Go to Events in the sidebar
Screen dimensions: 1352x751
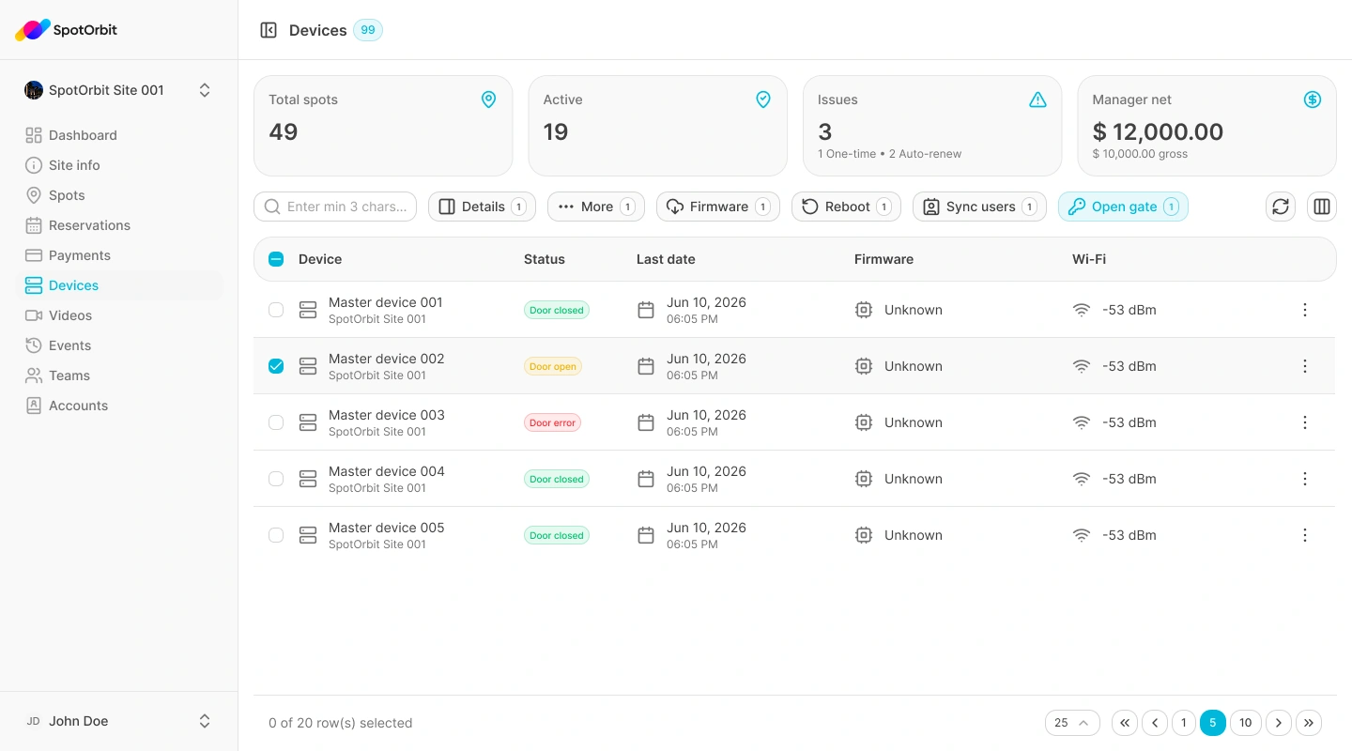click(118, 345)
